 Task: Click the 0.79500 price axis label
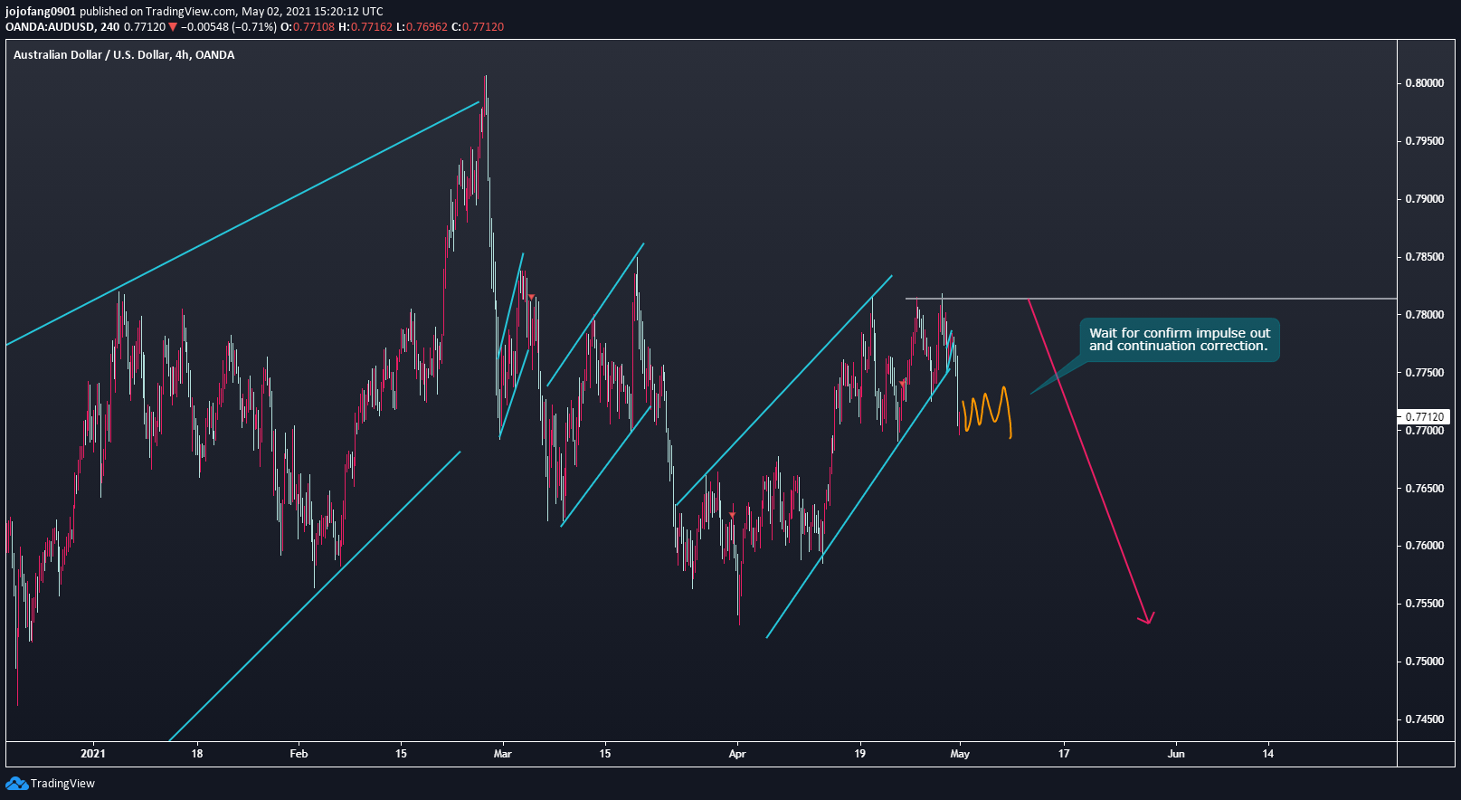tap(1425, 141)
